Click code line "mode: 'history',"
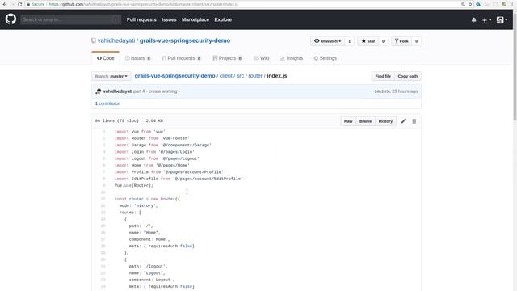This screenshot has height=291, width=517. click(138, 205)
